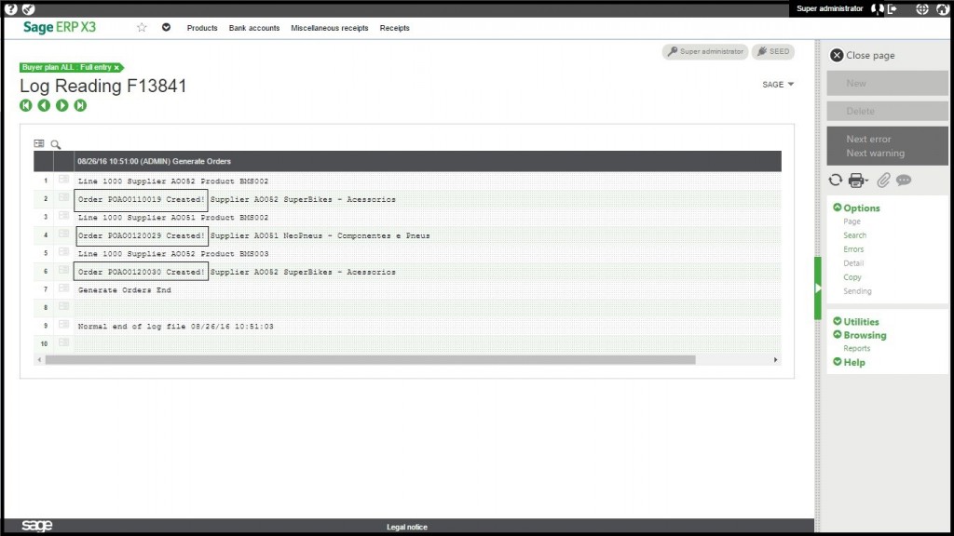Close the Buyer plan ALL tab tag
This screenshot has width=954, height=536.
[116, 67]
